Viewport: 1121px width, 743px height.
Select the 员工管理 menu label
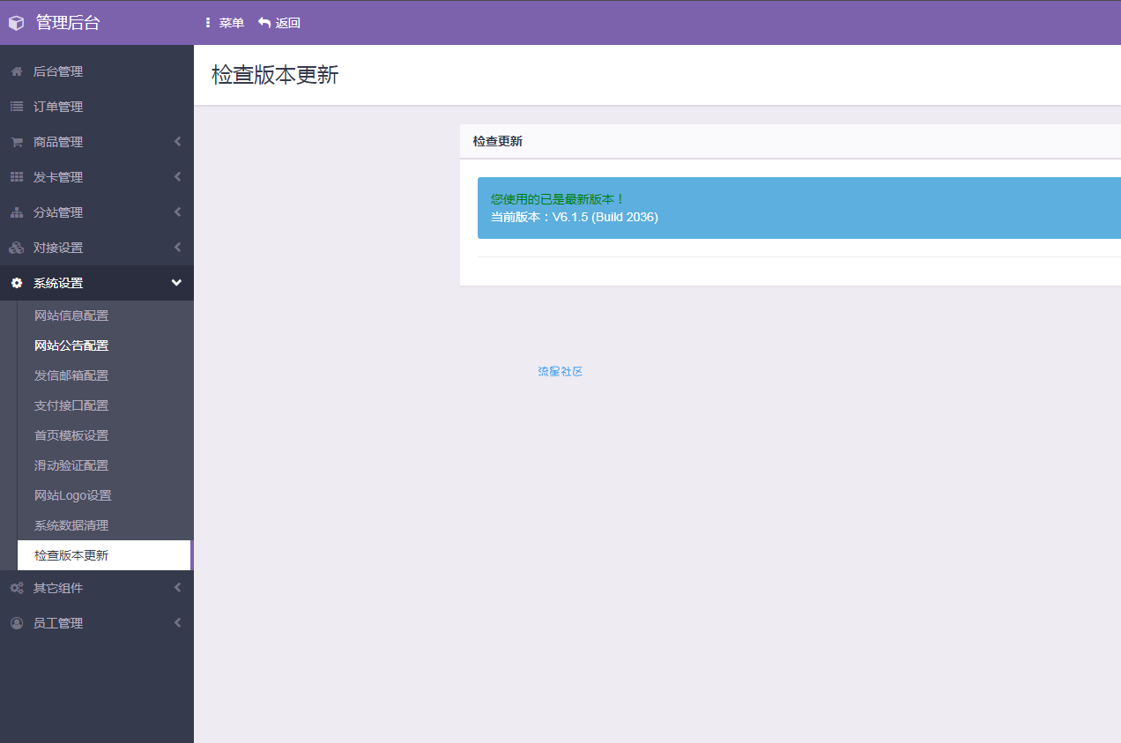58,623
